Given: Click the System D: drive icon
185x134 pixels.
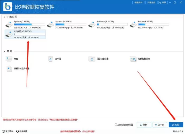Looking at the screenshot, I should (x=50, y=25).
